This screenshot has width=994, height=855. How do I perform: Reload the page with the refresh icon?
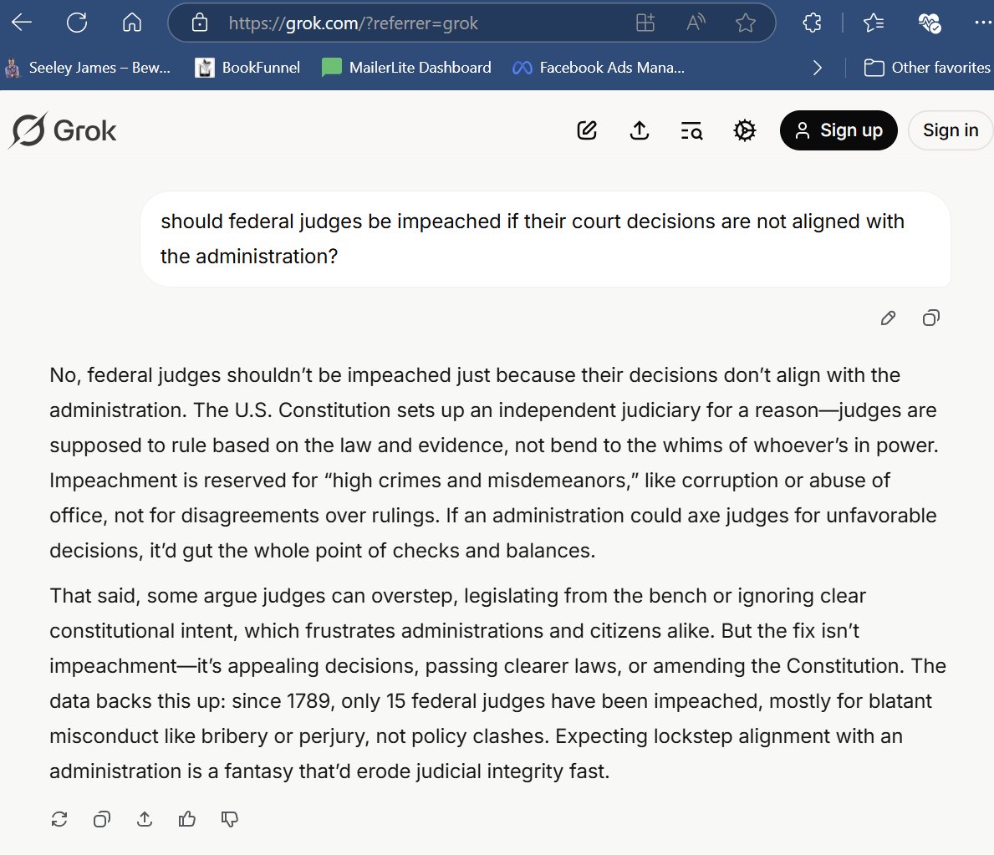point(77,23)
